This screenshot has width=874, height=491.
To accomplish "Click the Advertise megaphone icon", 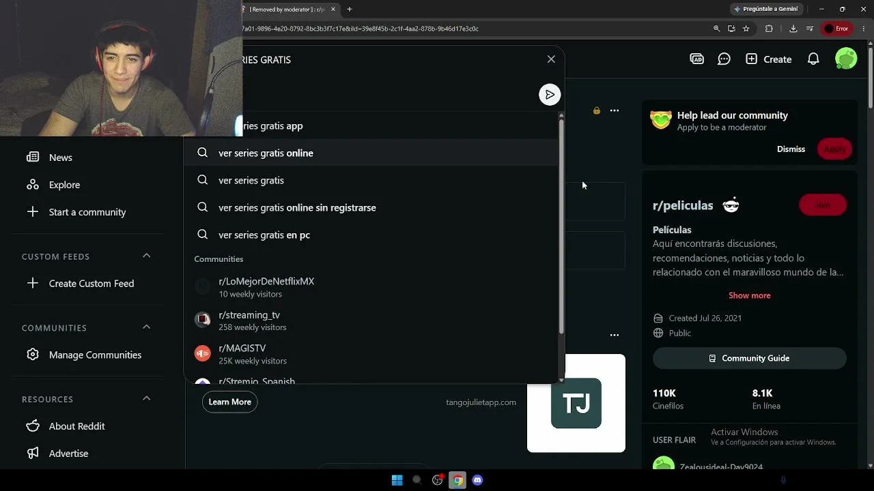I will coord(32,453).
